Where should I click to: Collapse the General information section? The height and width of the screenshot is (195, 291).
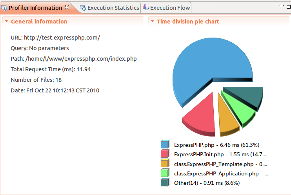click(7, 21)
